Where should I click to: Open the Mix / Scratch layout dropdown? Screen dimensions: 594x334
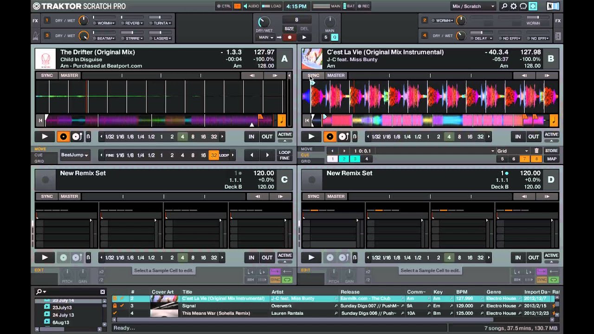pos(473,6)
